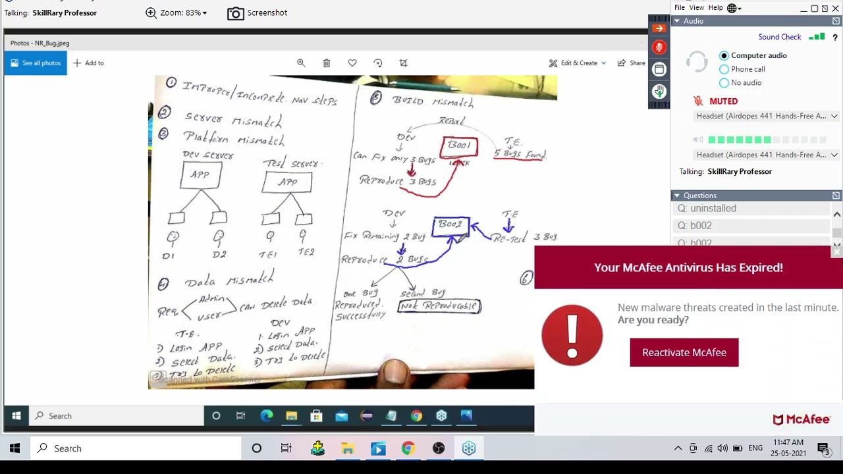Image resolution: width=843 pixels, height=474 pixels.
Task: Open Task View on local taskbar
Action: pos(286,448)
